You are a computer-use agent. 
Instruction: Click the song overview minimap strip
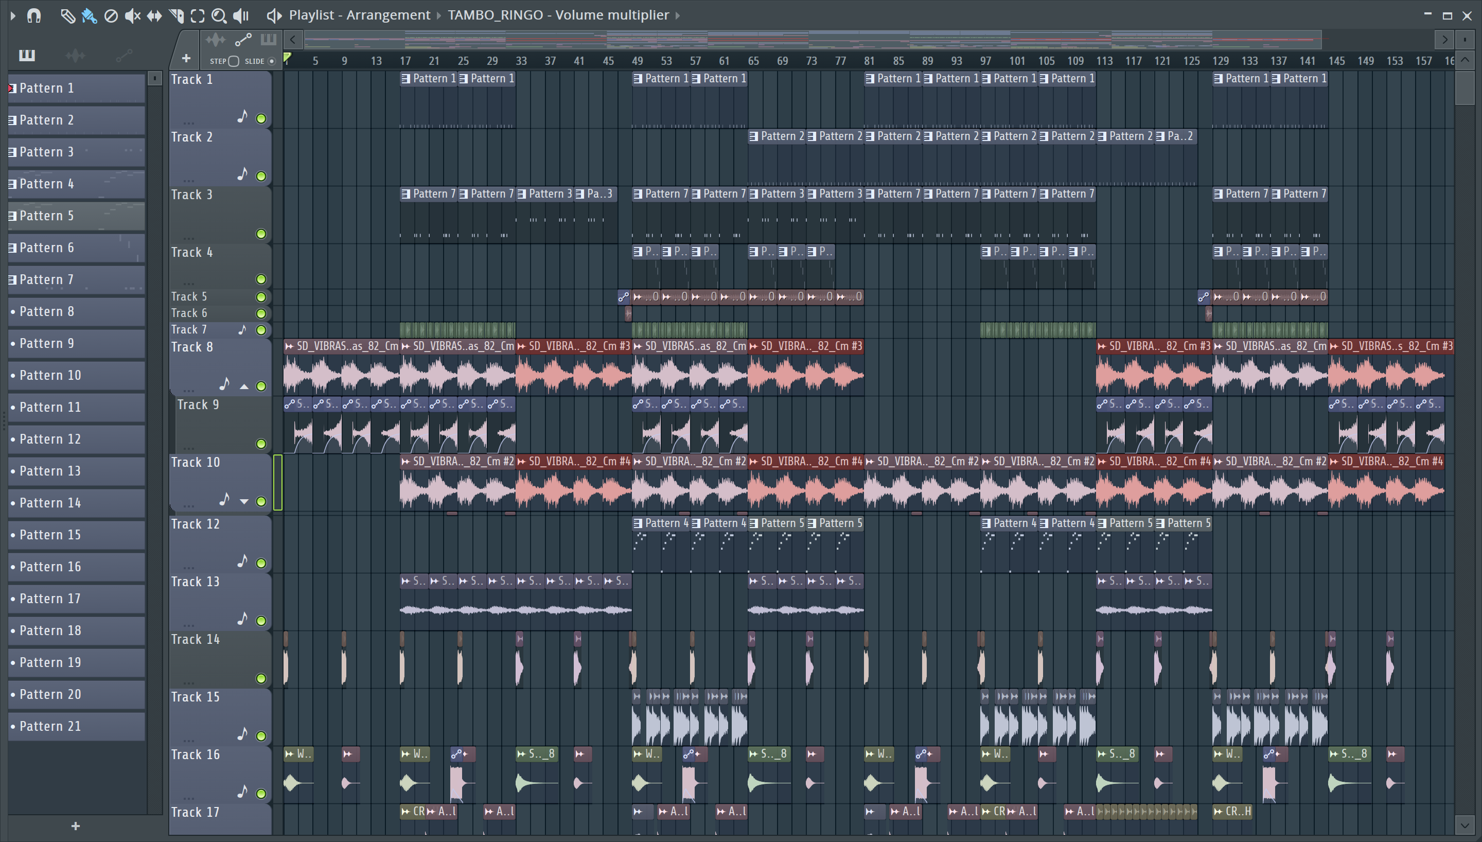813,40
